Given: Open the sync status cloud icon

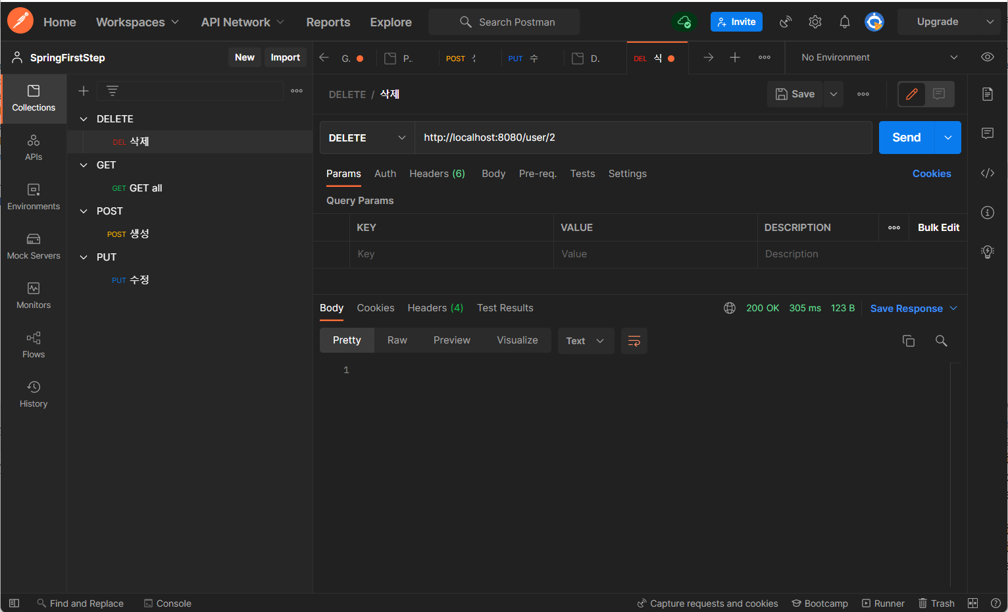Looking at the screenshot, I should [684, 22].
